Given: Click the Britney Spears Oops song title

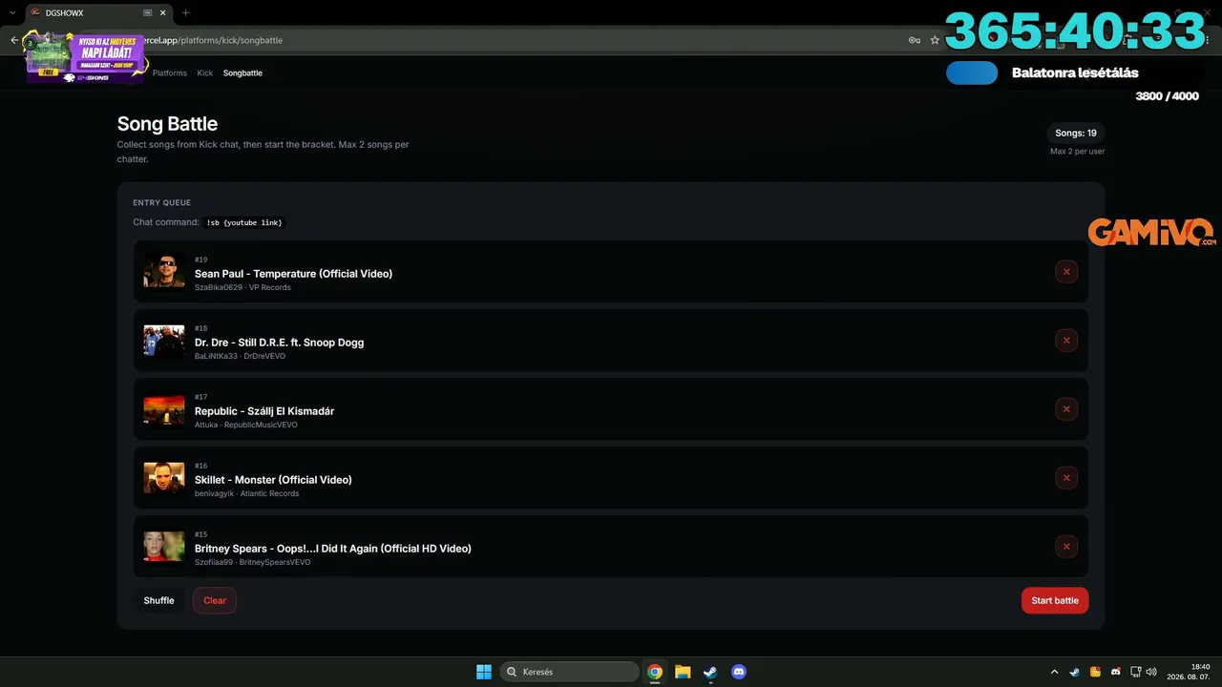Looking at the screenshot, I should [333, 549].
